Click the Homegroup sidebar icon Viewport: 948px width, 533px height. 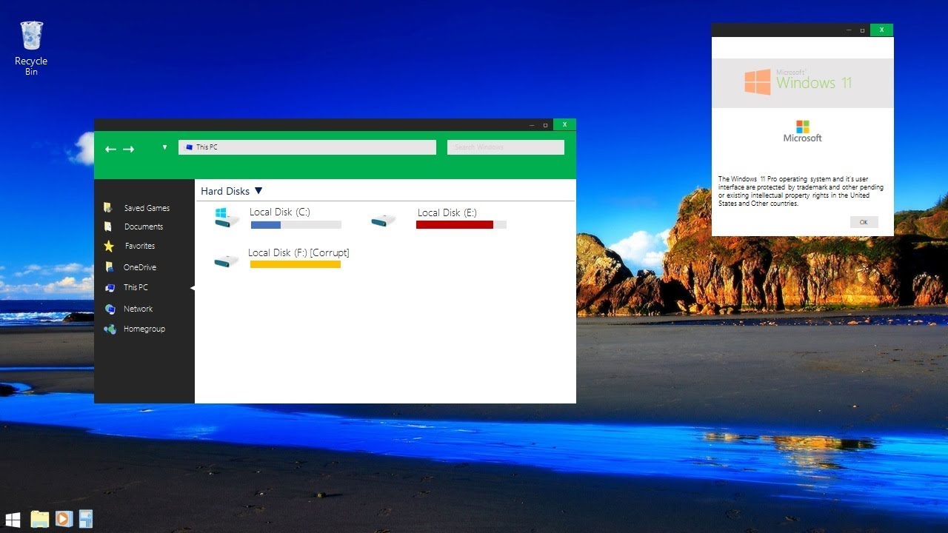[x=110, y=329]
